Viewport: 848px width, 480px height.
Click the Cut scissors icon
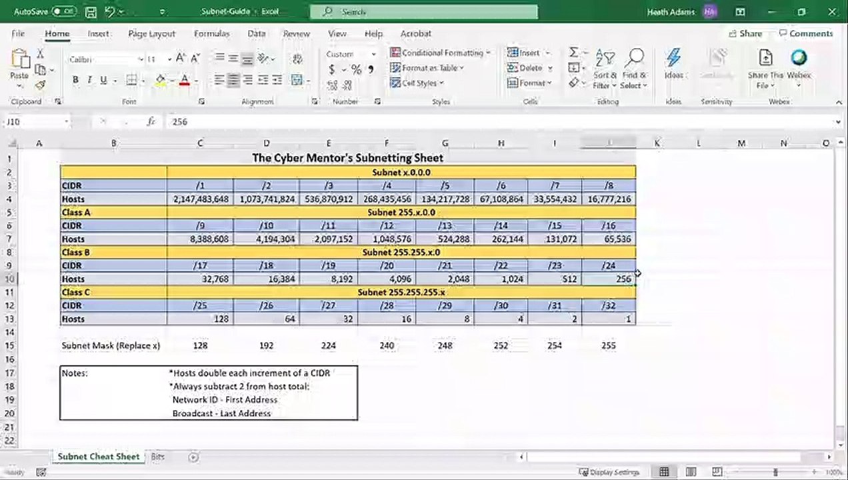pyautogui.click(x=41, y=53)
